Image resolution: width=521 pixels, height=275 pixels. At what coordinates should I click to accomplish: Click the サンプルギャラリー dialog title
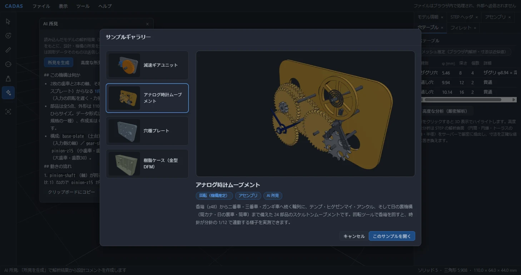[x=128, y=37]
